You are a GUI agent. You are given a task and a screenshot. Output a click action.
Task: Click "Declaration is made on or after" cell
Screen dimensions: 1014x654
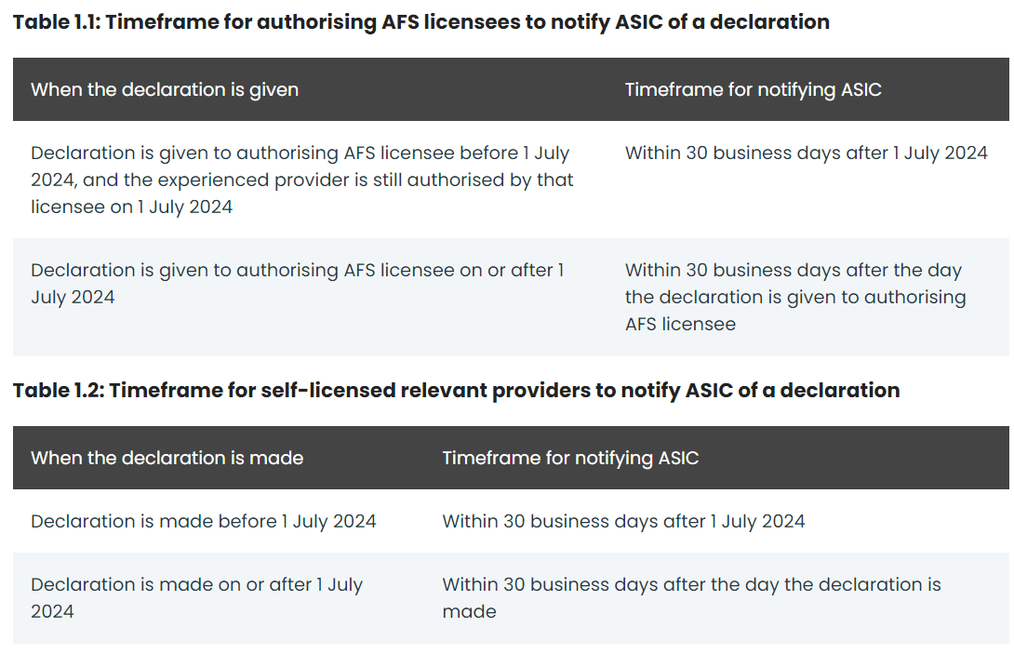click(x=196, y=597)
